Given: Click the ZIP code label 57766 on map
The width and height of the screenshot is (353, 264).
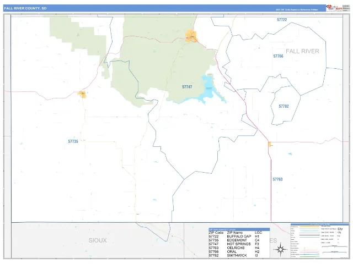Looking at the screenshot, I should (278, 56).
